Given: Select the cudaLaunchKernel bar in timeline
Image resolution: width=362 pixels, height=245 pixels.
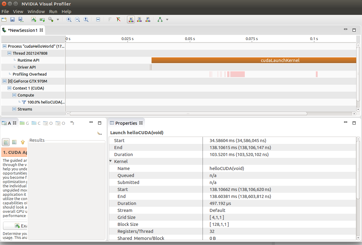Looking at the screenshot, I should coord(254,60).
